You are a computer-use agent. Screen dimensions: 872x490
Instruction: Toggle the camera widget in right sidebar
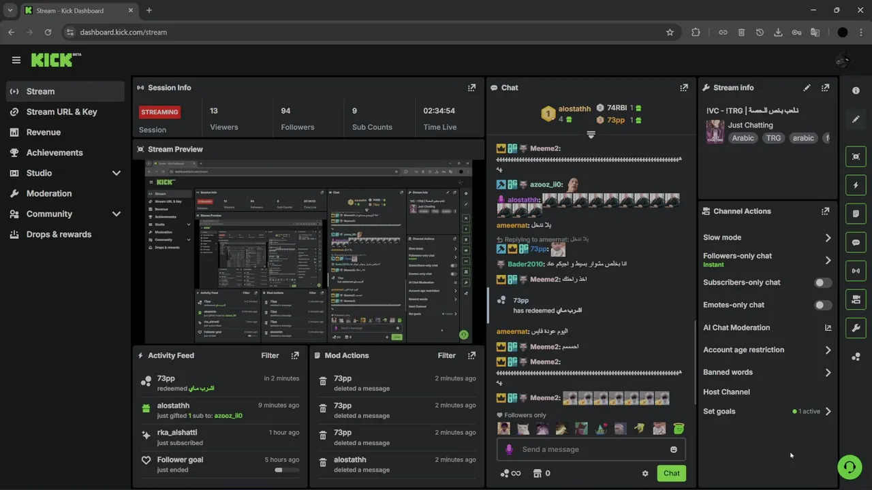coord(856,299)
